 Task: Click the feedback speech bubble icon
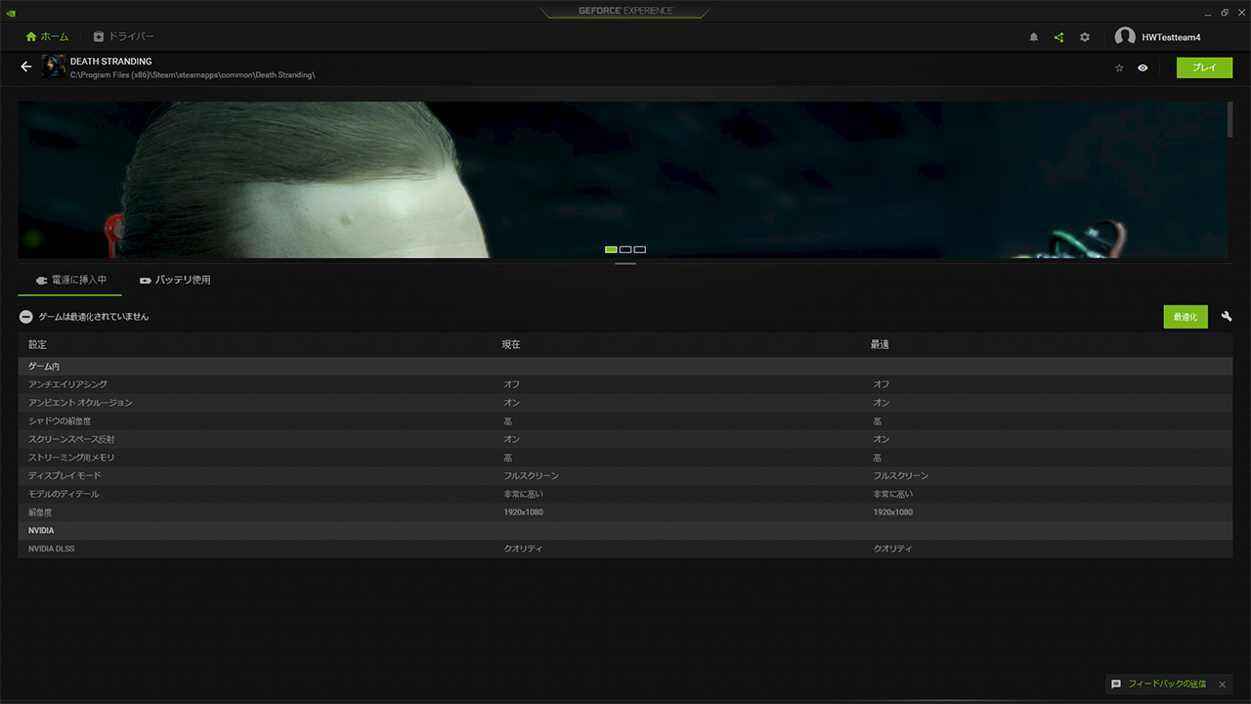[x=1116, y=684]
